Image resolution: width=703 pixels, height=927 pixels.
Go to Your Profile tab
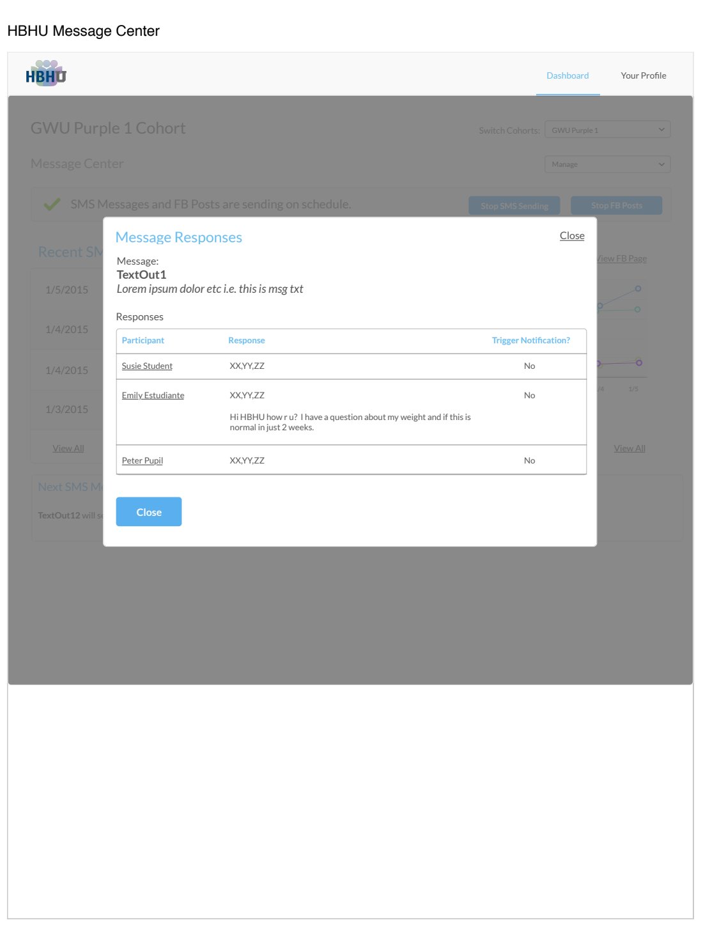pyautogui.click(x=643, y=75)
